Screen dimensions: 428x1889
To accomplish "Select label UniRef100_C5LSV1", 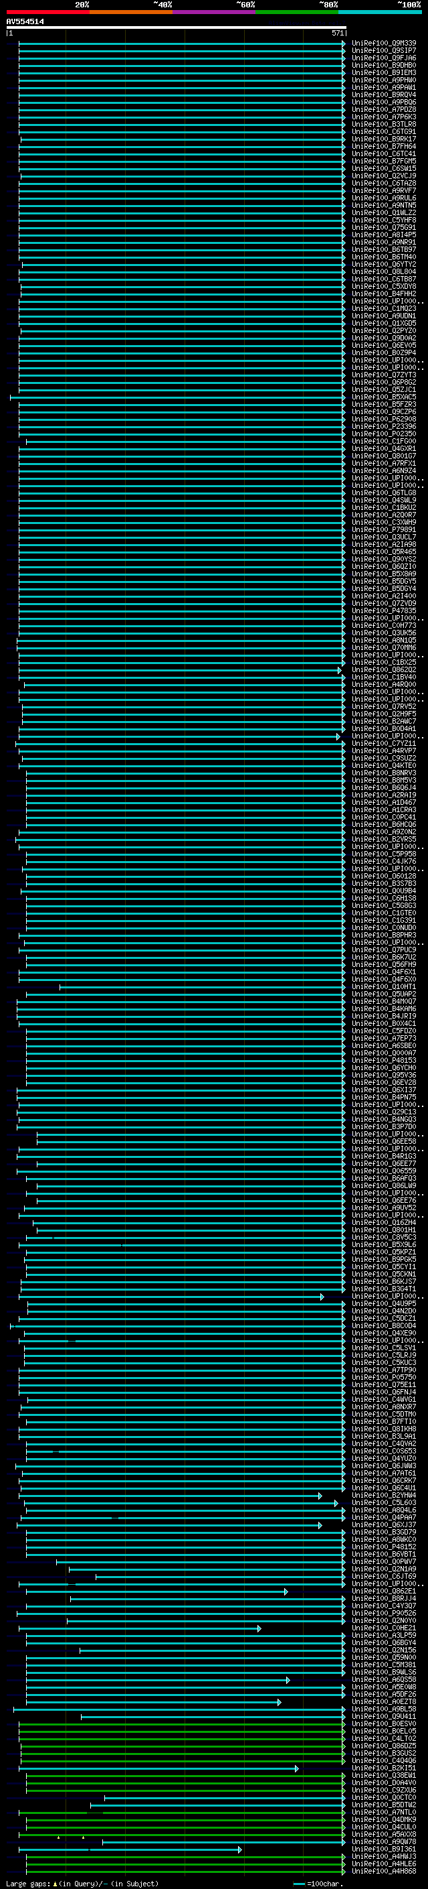I will point(384,1348).
